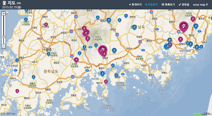Select the blue marker above 산청군
Screen dimensions: 212x116
(x=120, y=20)
